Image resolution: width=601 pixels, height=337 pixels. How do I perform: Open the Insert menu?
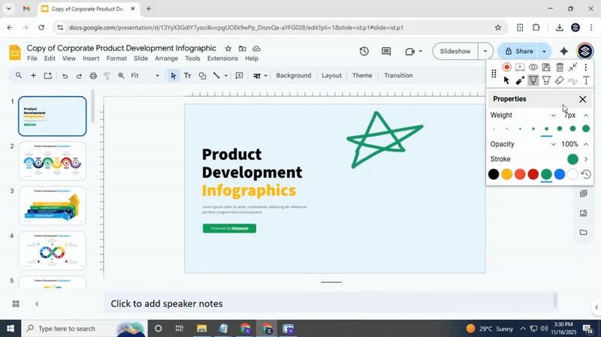[x=91, y=59]
